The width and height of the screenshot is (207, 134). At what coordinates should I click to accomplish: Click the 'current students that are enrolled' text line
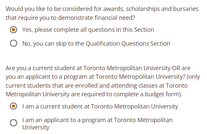[96, 86]
